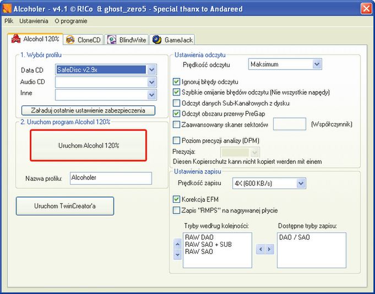Screen dimensions: 375x294
Task: Click the BlindWrite tab icon
Action: tap(112, 40)
